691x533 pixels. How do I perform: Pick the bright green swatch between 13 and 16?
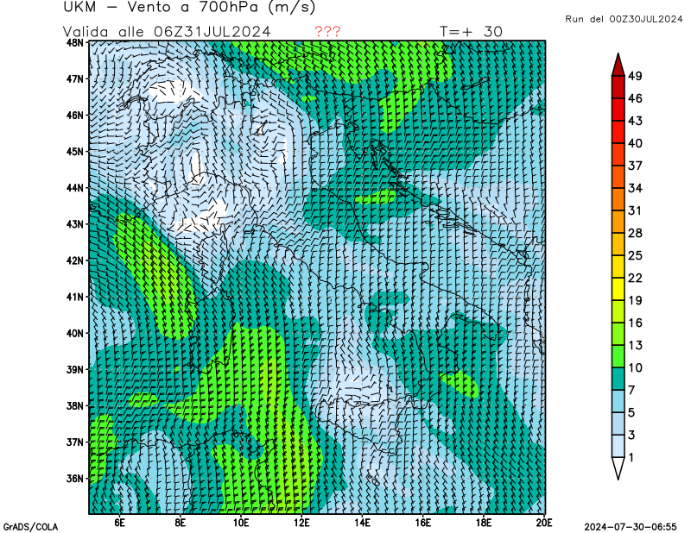pyautogui.click(x=618, y=334)
